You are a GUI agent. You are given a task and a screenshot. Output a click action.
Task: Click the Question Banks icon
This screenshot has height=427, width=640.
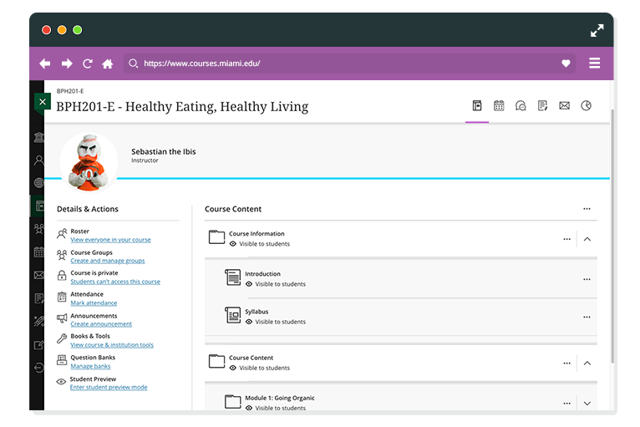[62, 359]
